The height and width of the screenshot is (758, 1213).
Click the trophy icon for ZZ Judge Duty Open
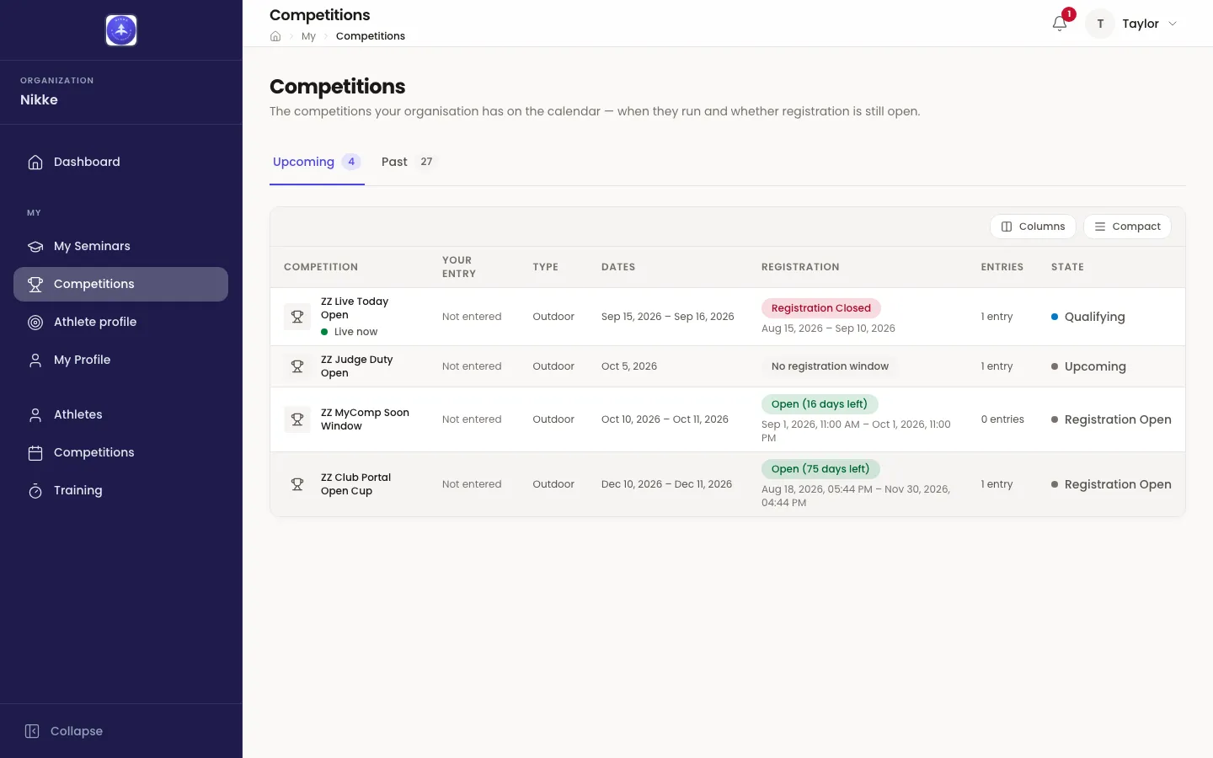tap(297, 366)
